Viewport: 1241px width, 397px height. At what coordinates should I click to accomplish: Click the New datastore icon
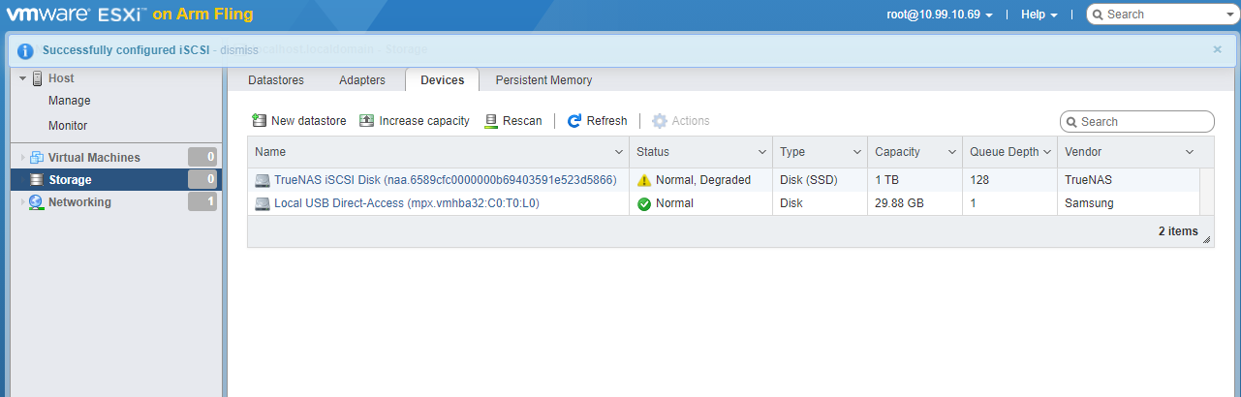tap(260, 121)
